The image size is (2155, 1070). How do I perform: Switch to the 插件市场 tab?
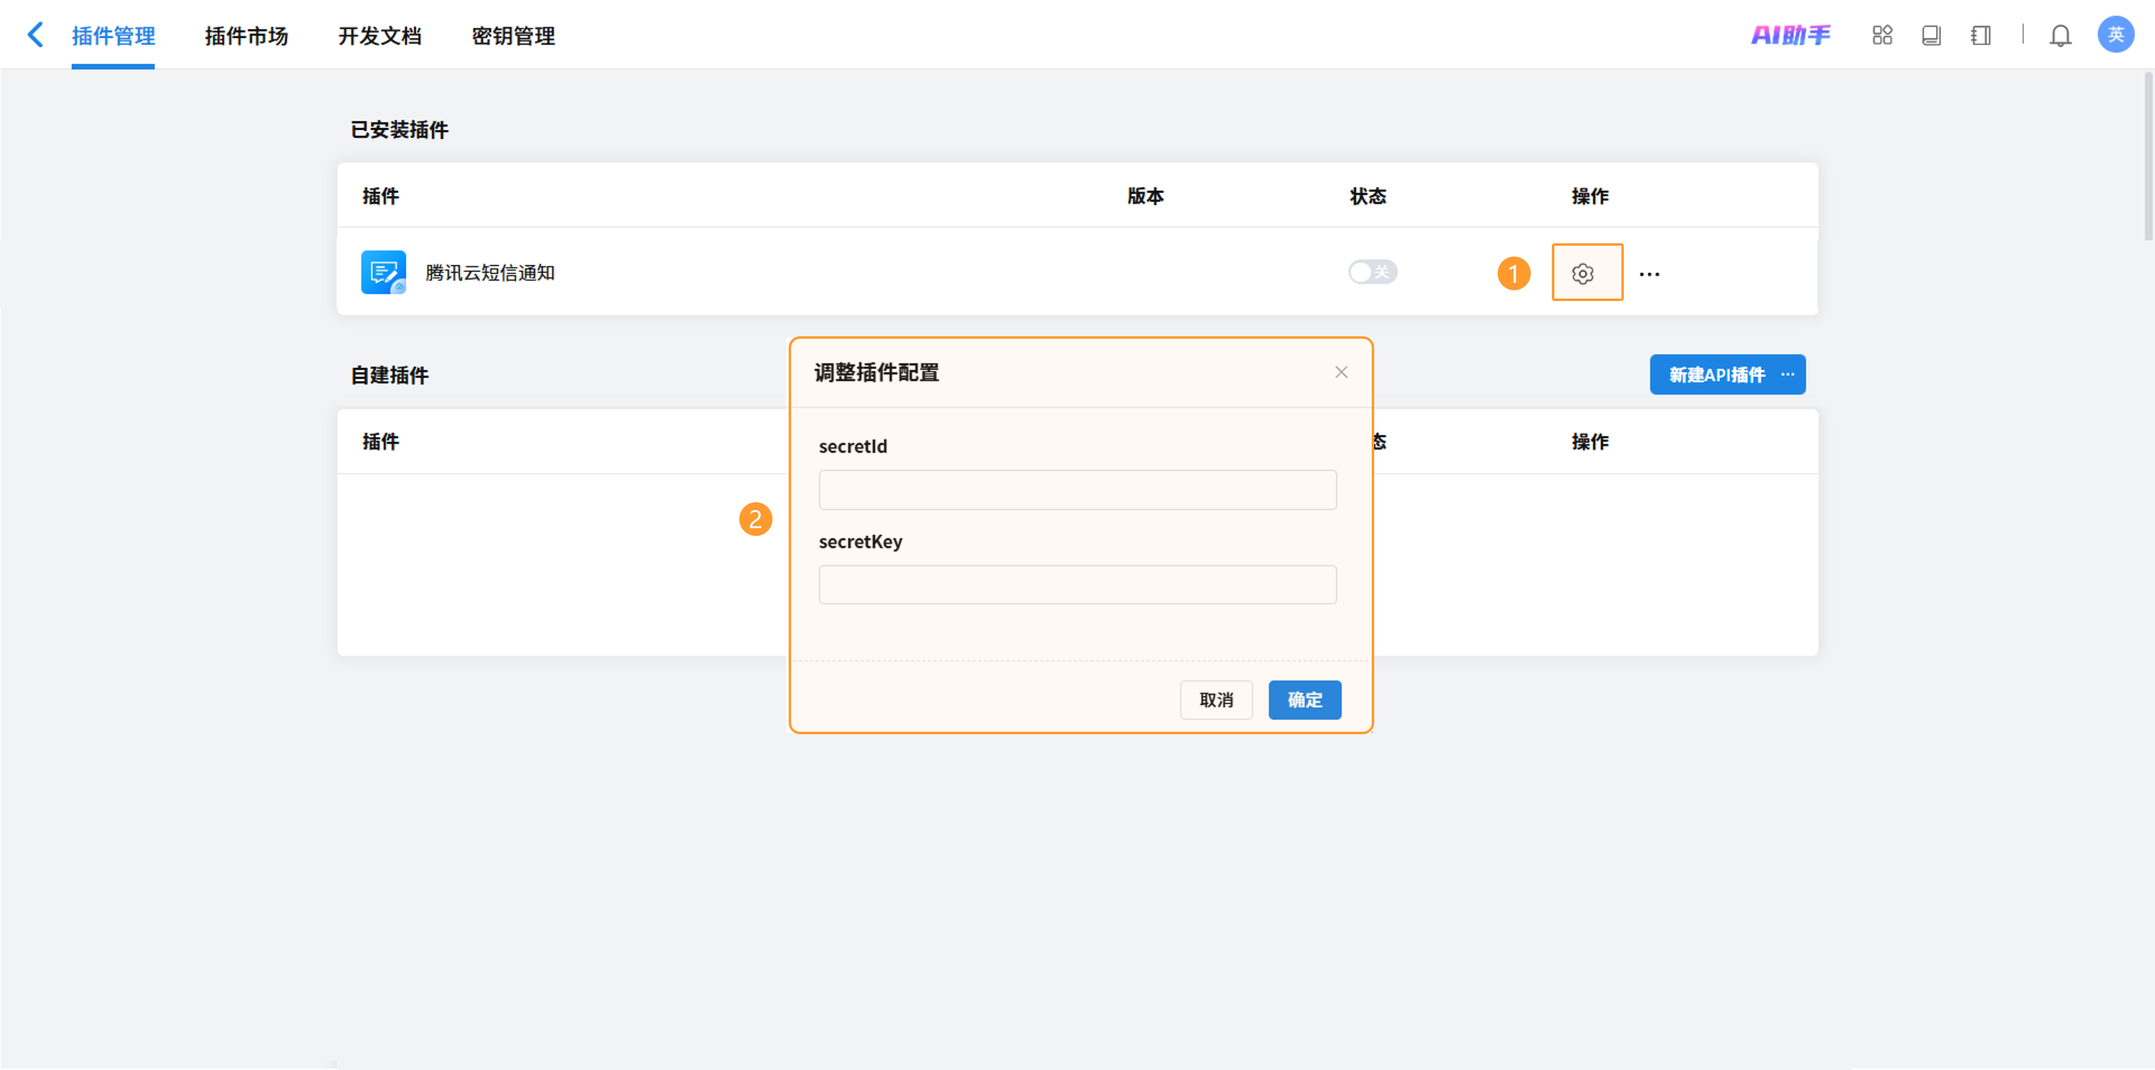click(246, 36)
